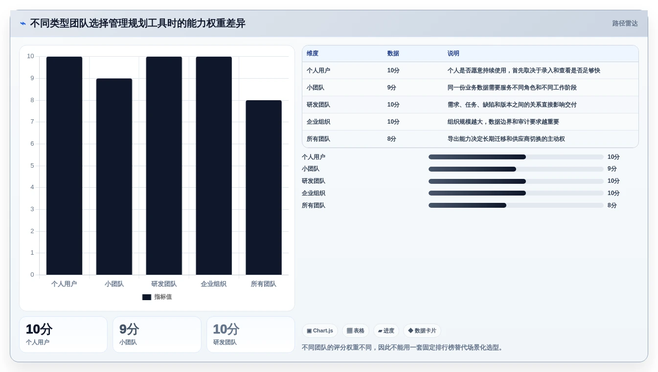
Task: Click the page title about 能力权重差异
Action: (138, 23)
